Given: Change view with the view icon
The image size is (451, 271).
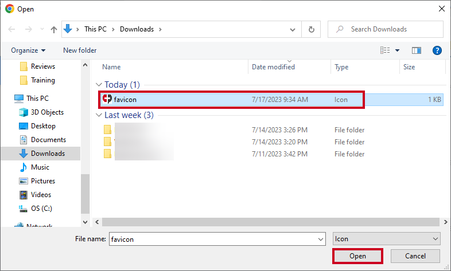Looking at the screenshot, I should [x=385, y=50].
